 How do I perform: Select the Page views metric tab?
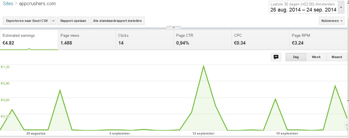pyautogui.click(x=87, y=40)
